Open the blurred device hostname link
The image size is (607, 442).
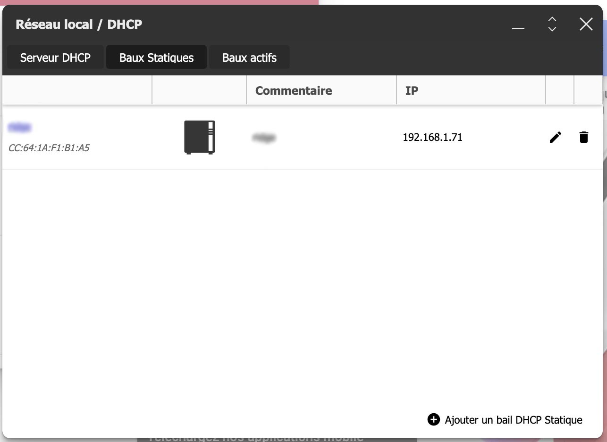click(20, 127)
